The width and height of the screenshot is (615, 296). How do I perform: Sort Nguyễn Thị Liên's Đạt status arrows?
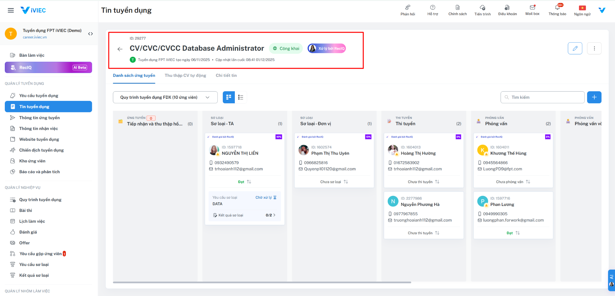(249, 182)
